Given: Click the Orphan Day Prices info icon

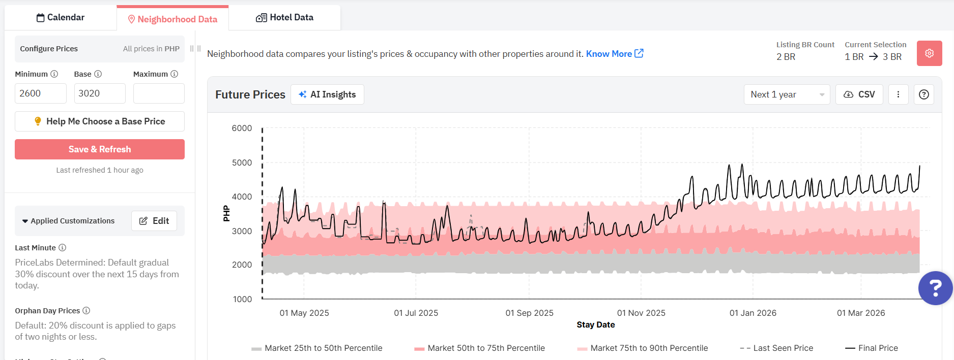Looking at the screenshot, I should tap(86, 311).
